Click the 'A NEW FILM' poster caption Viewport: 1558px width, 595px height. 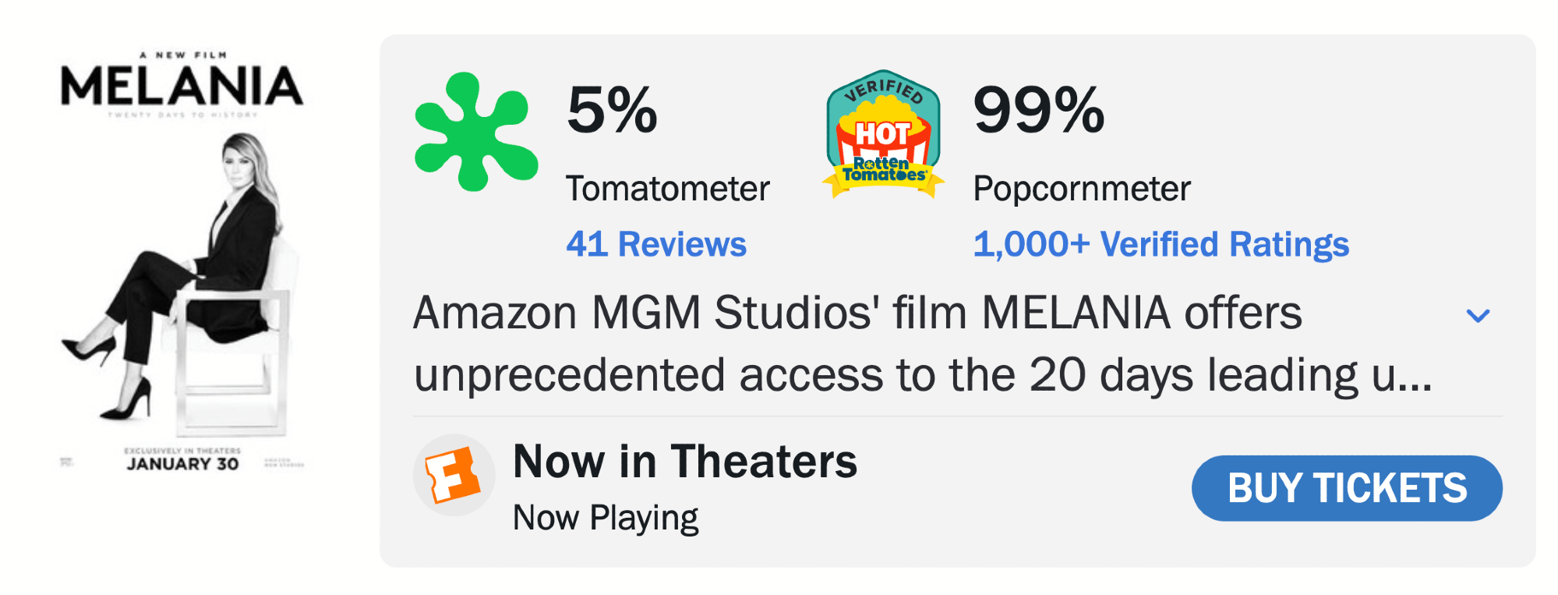tap(183, 55)
